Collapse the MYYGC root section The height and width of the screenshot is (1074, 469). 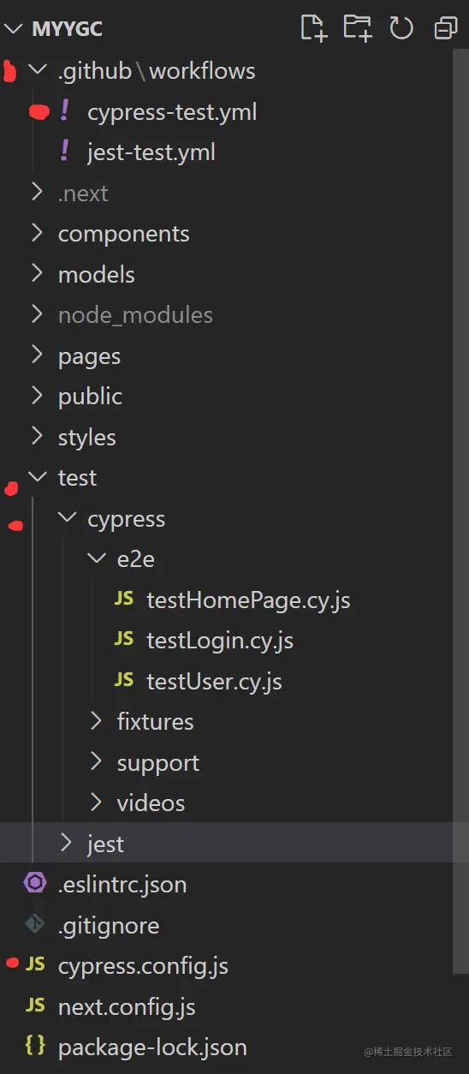pyautogui.click(x=14, y=28)
